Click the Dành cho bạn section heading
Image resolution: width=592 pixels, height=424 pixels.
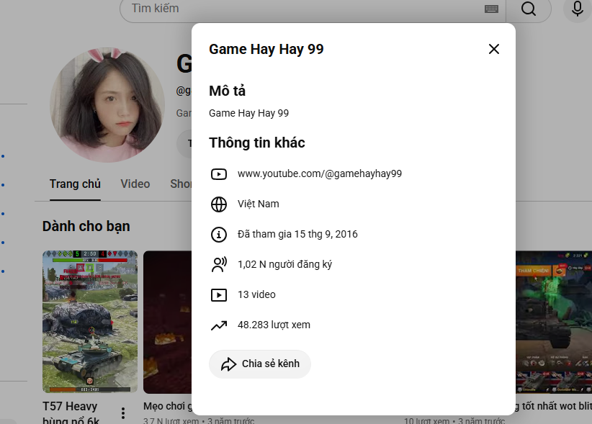pyautogui.click(x=86, y=226)
